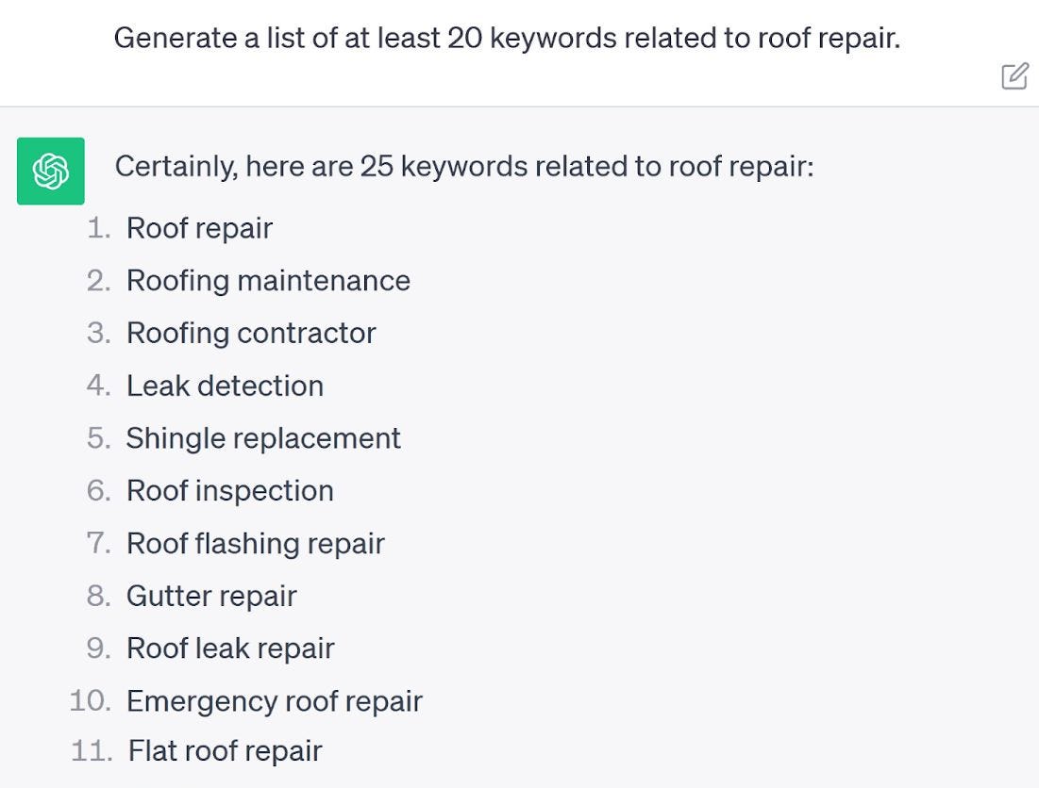Screen dimensions: 1039x788
Task: Select the 'Roof inspection' keyword
Action: coord(229,490)
